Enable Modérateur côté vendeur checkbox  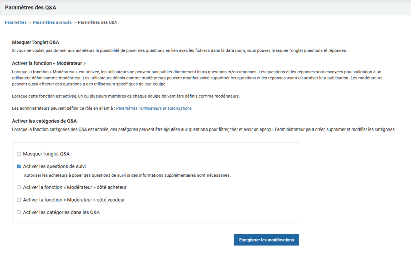coord(19,200)
